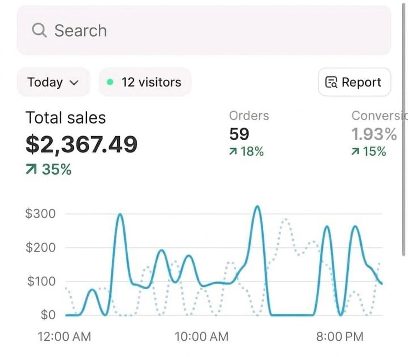
Task: Click the 8:00 PM time axis label
Action: tap(340, 337)
